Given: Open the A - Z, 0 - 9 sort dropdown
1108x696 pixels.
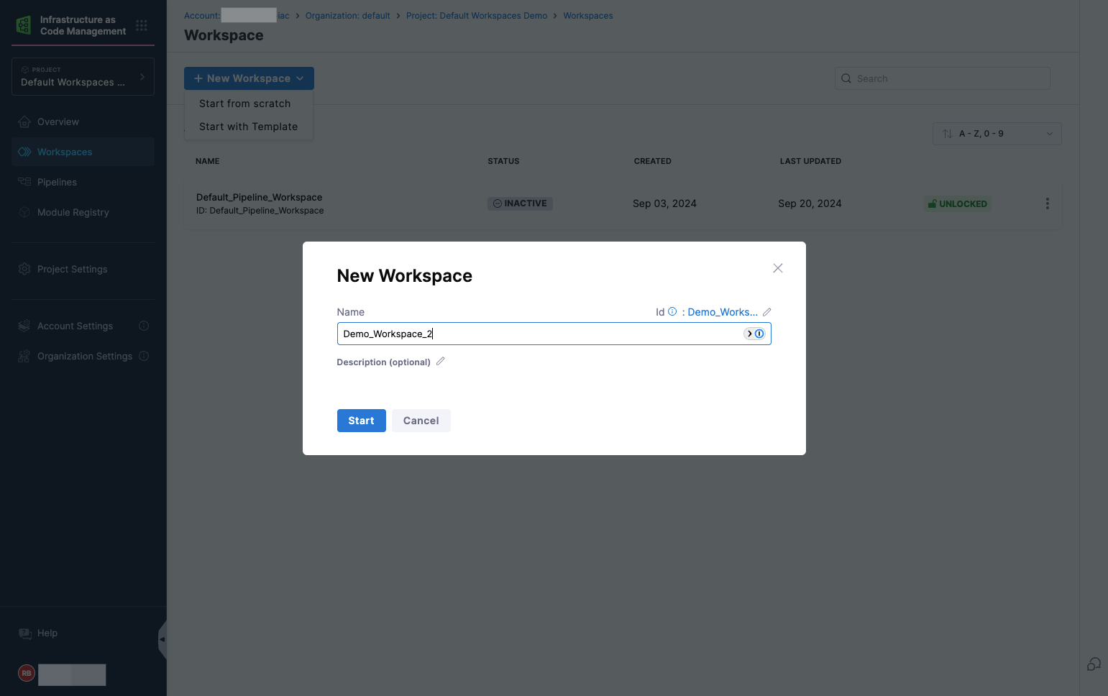Looking at the screenshot, I should pos(997,134).
